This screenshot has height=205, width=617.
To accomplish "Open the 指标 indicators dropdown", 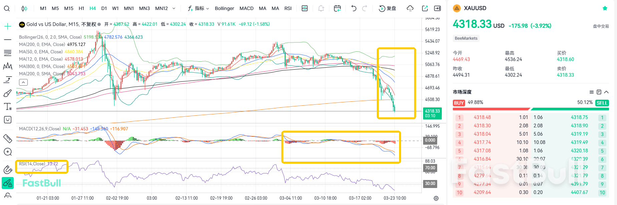I will click(x=198, y=8).
